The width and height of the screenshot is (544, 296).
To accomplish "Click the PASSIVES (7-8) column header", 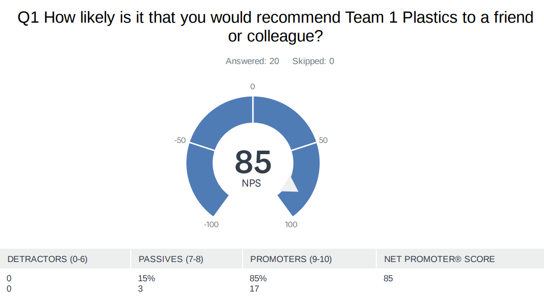I will coord(171,259).
